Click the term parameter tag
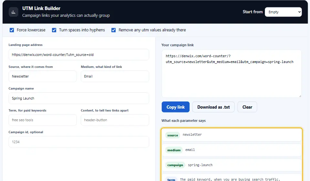This screenshot has width=310, height=181. [x=171, y=179]
